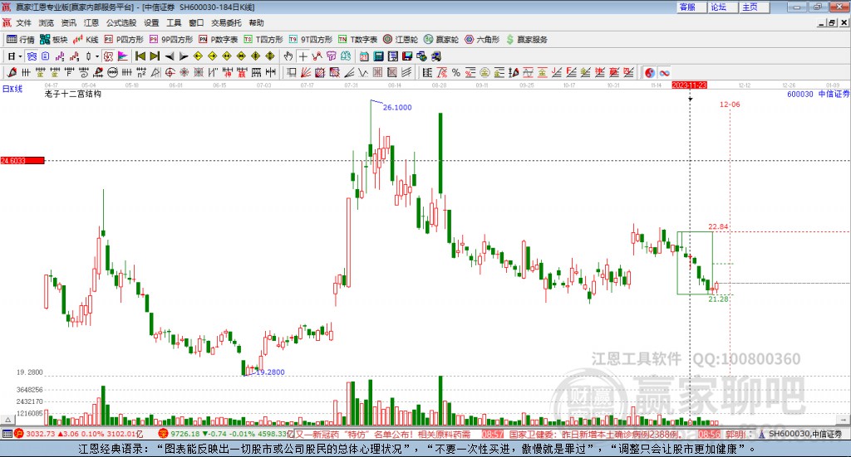Toggle the 权 ex-rights adjustment button

point(108,56)
